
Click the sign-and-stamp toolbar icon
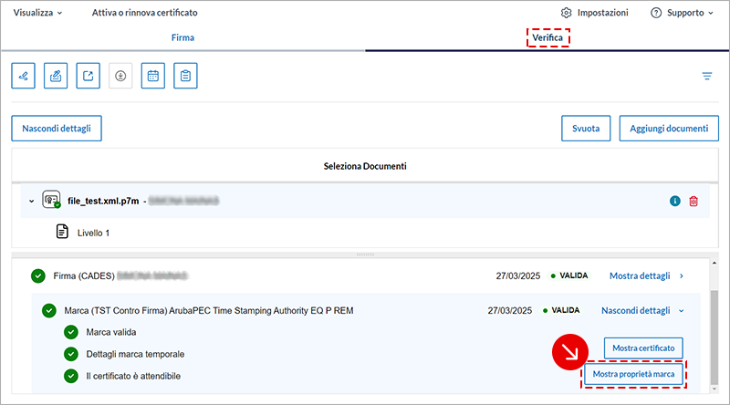[56, 77]
